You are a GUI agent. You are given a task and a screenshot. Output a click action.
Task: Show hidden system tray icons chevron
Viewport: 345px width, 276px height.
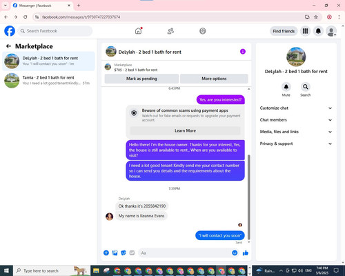pos(281,270)
